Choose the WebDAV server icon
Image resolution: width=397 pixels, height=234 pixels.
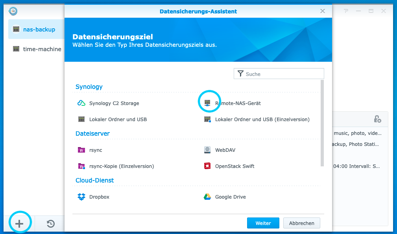(207, 150)
